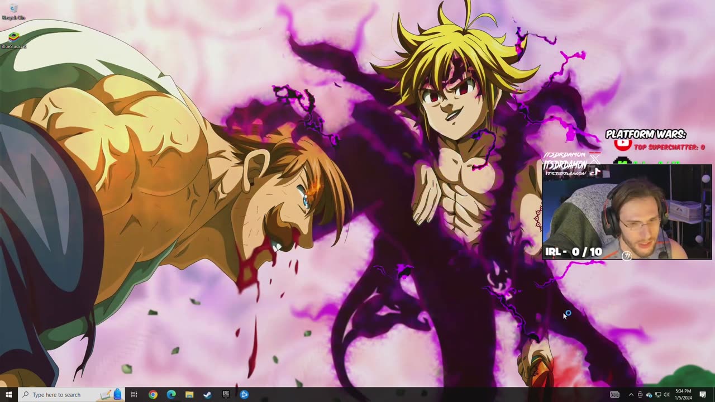Open the Recycle Bin desktop icon

(x=13, y=12)
